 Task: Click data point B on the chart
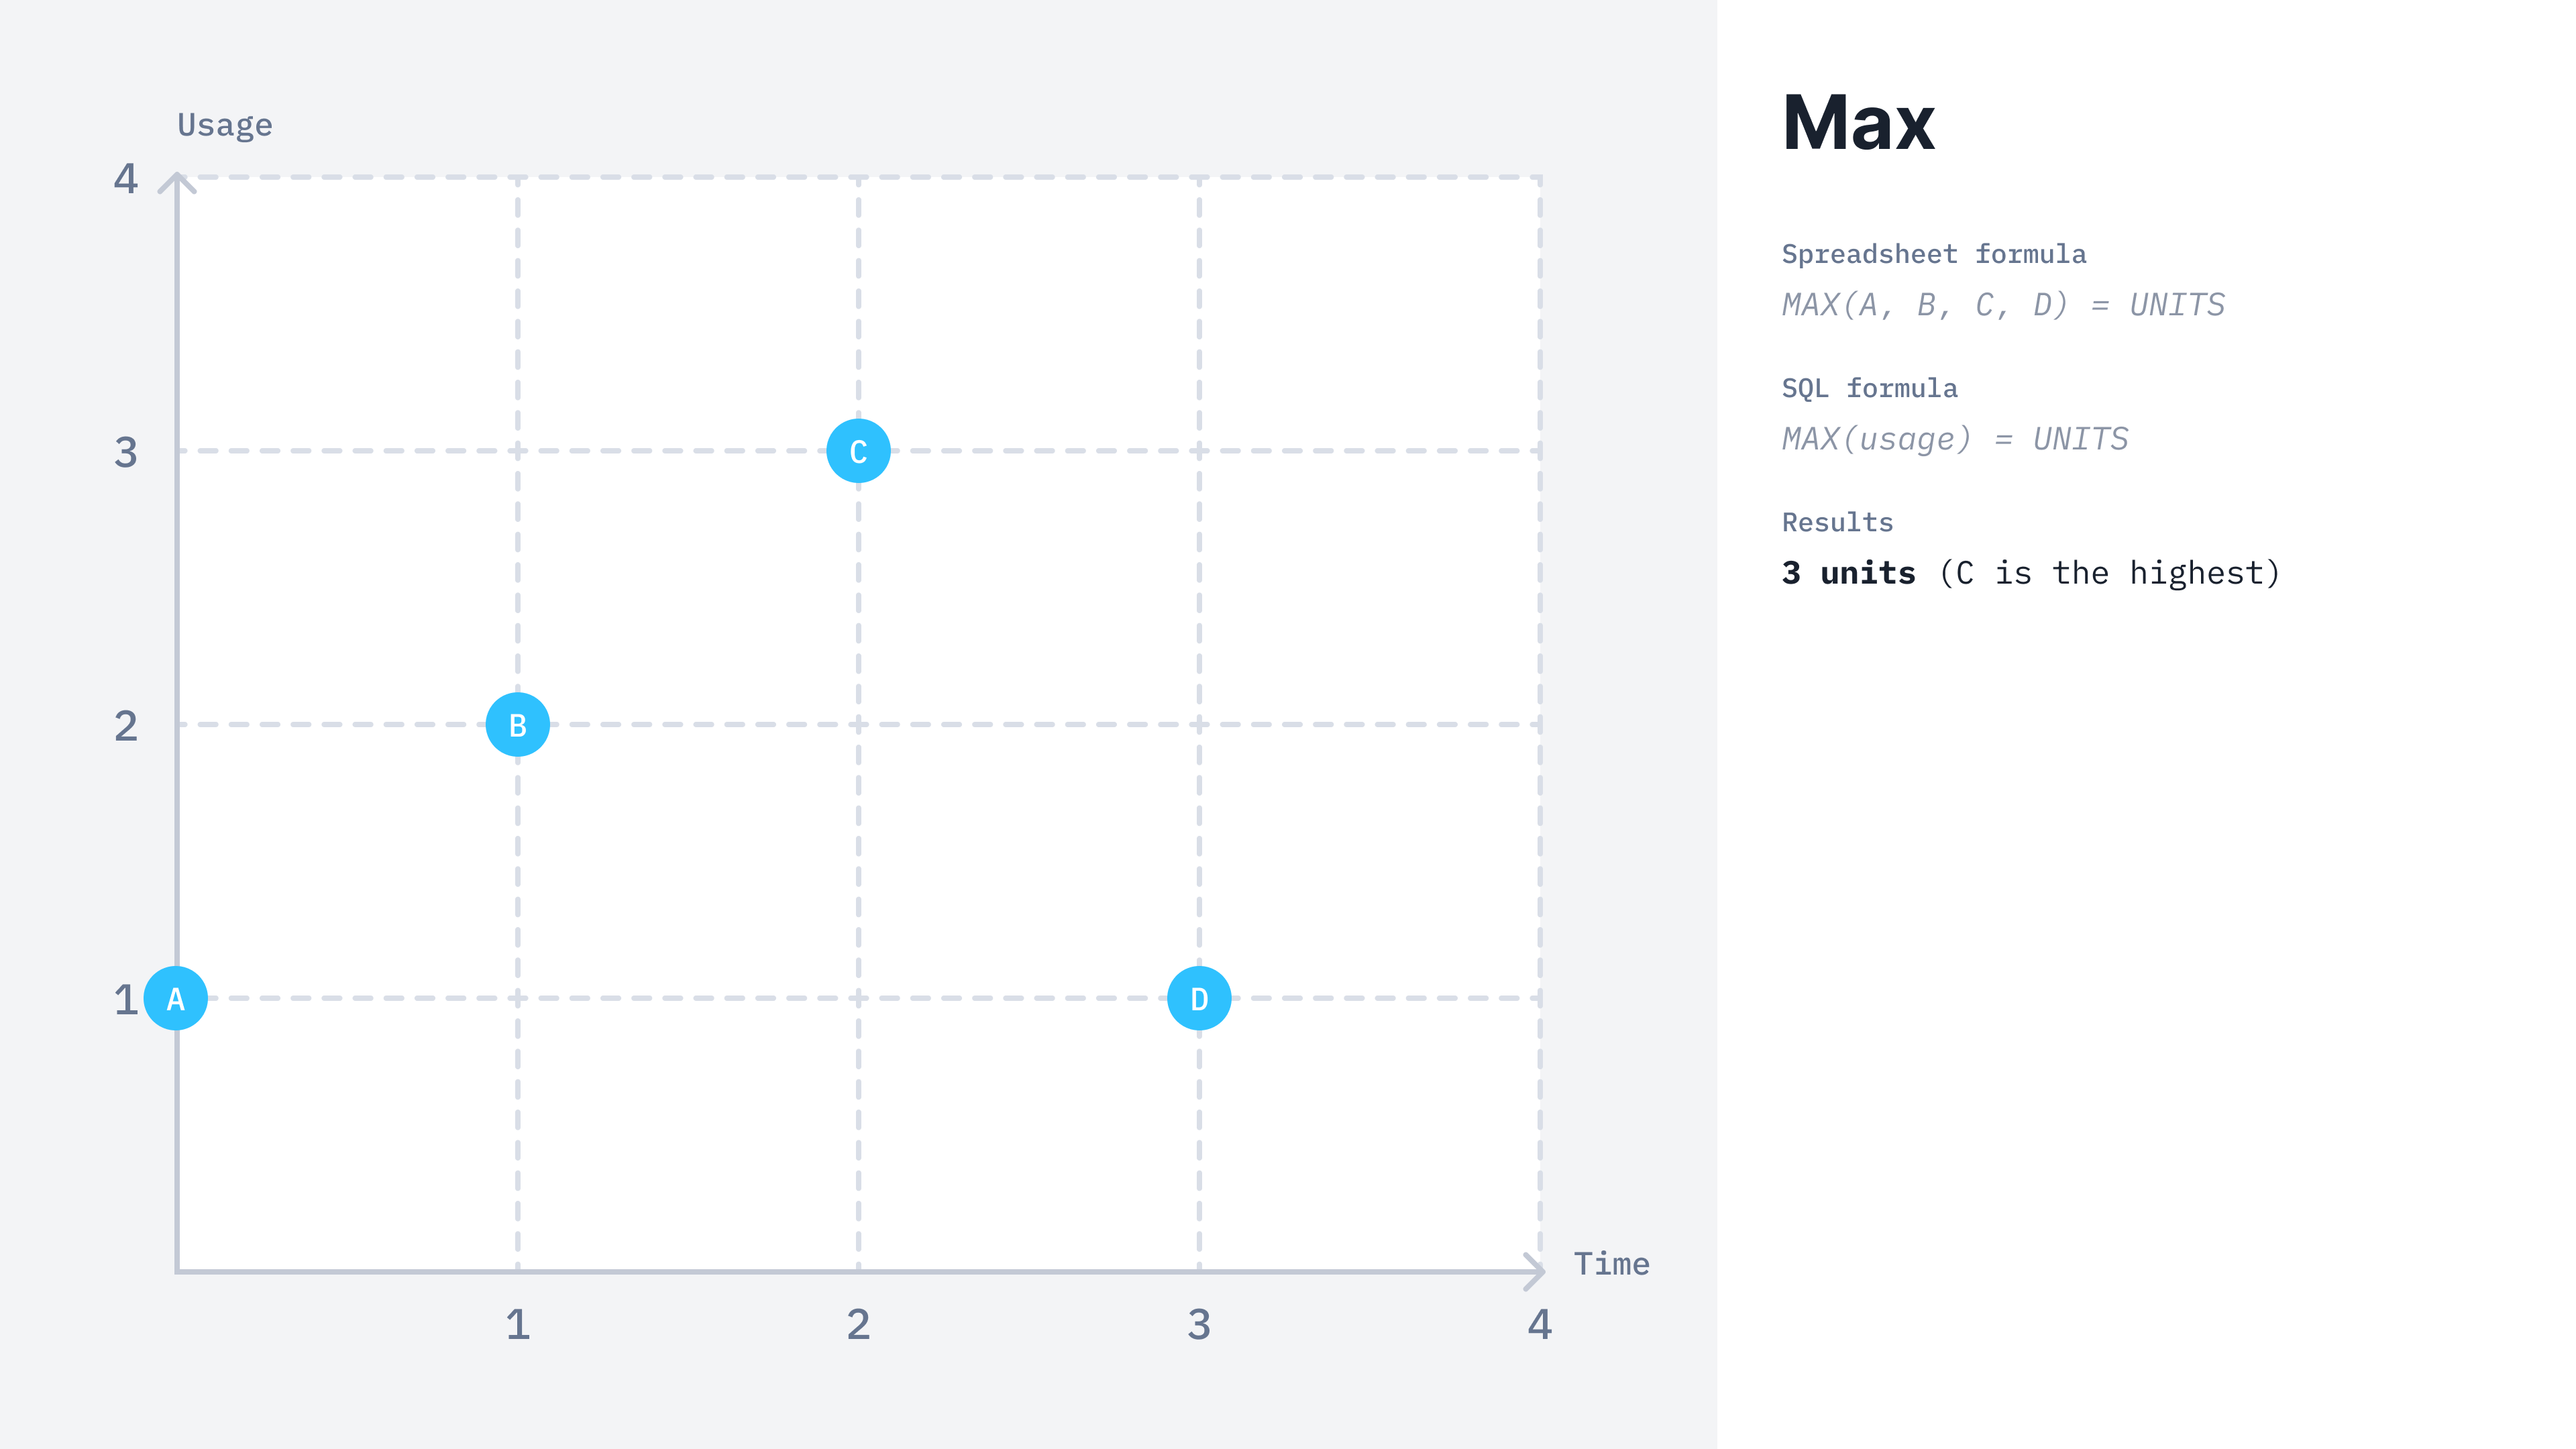pos(517,724)
